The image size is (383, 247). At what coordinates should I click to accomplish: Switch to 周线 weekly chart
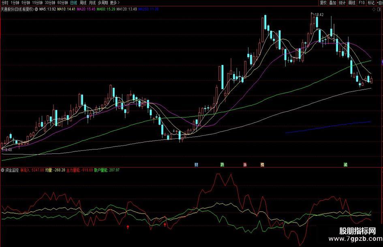(83, 3)
